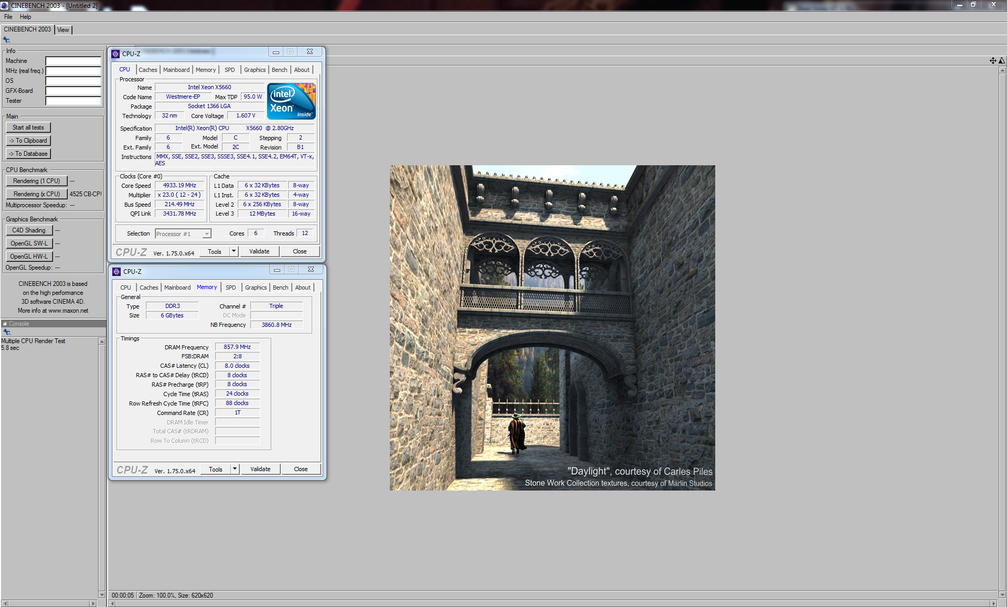Click the 4525 CB-CPU score text

tap(86, 194)
